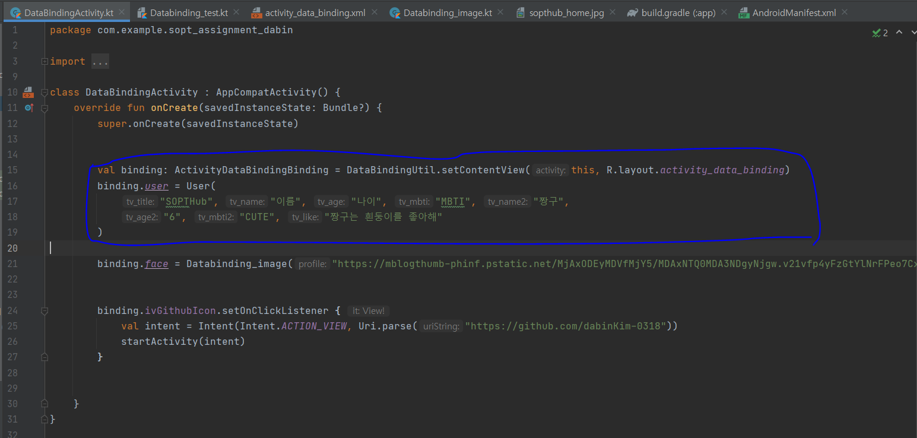Click the Gradle elephant icon on the build.gradle tab
Viewport: 917px width, 438px height.
point(633,12)
